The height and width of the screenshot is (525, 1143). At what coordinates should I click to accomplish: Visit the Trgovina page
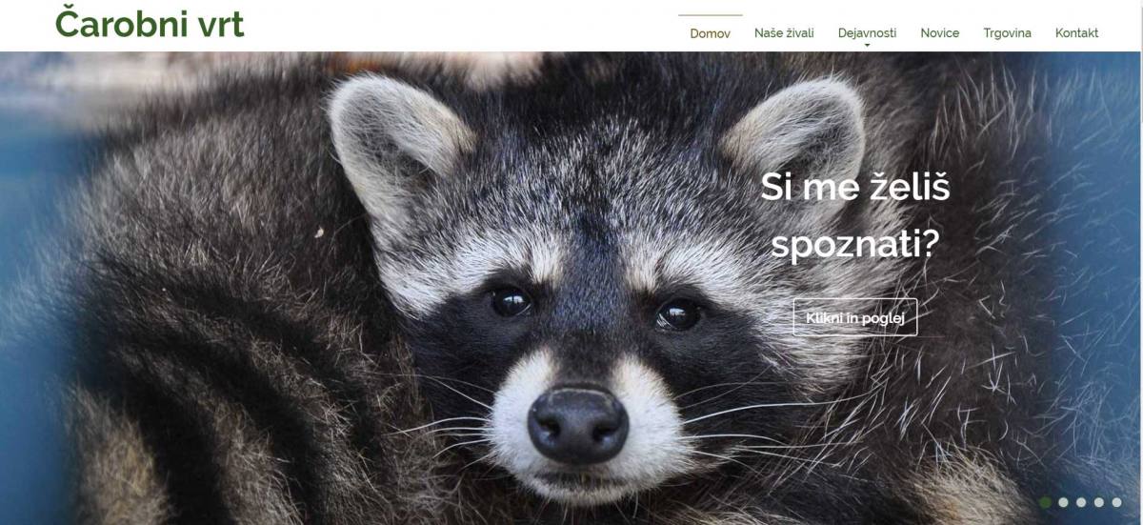click(1007, 32)
